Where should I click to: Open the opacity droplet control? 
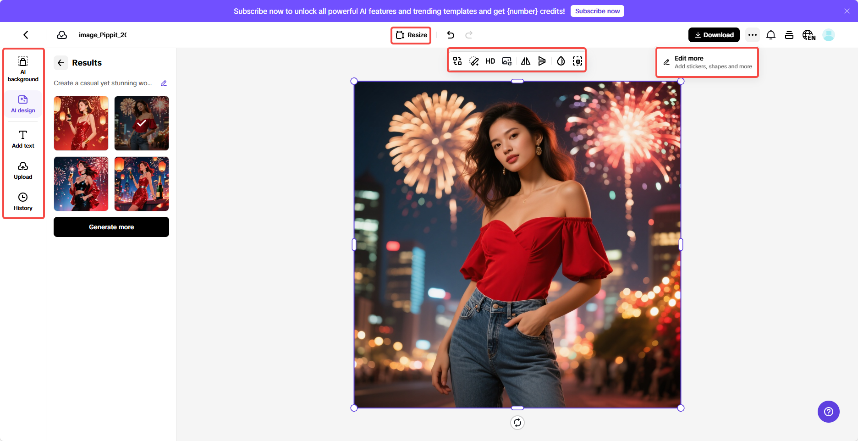tap(561, 61)
